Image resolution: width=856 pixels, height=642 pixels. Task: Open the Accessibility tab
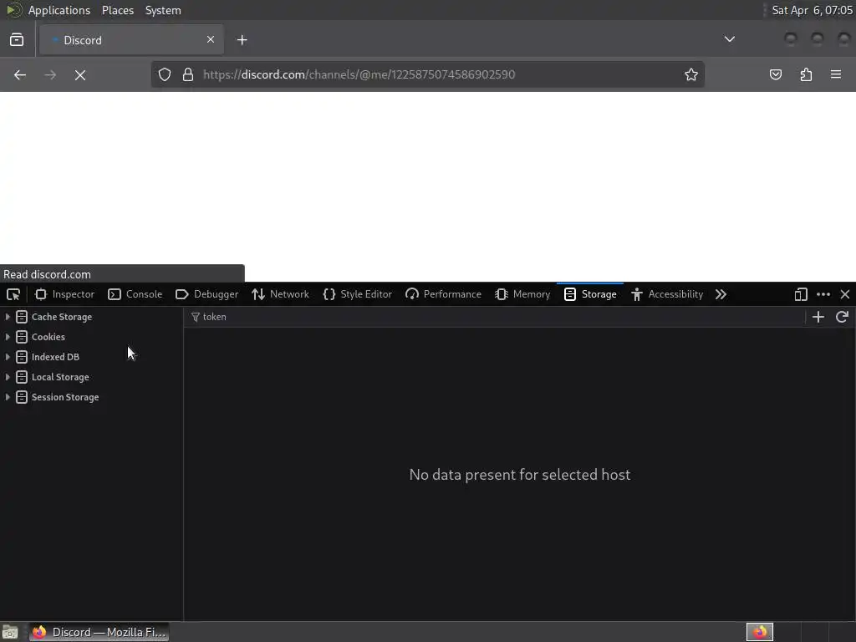[667, 294]
